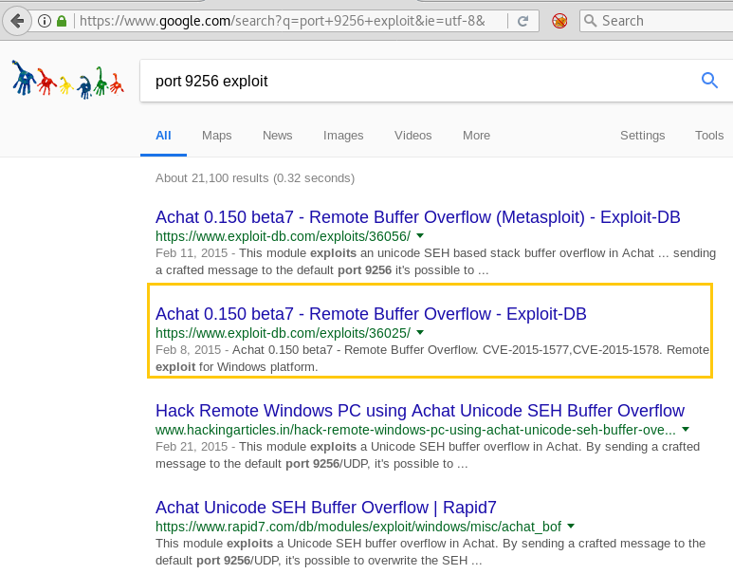Click 'exploit for Windows platform.' snippet text
This screenshot has width=733, height=574.
pos(236,367)
